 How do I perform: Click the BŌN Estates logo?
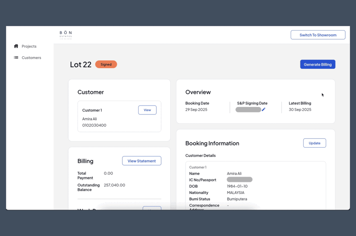click(x=65, y=34)
